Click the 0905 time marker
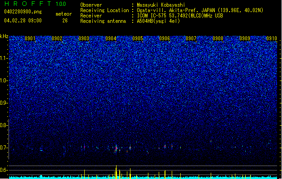The height and width of the screenshot is (179, 282). [138, 38]
